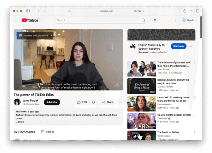Mute the tab audio in address bar
212x153 pixels.
(135, 11)
